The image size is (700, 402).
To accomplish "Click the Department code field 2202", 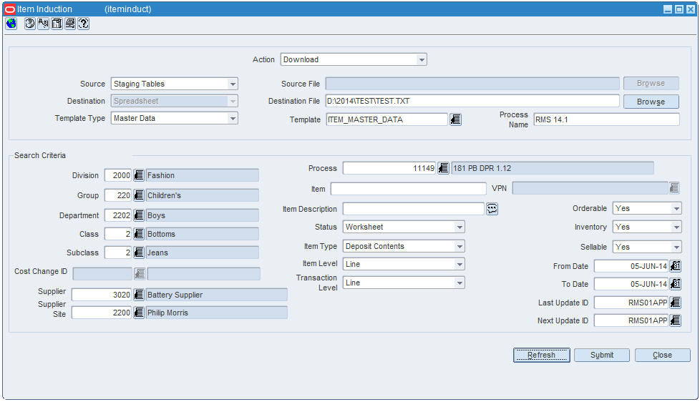I will click(x=118, y=215).
